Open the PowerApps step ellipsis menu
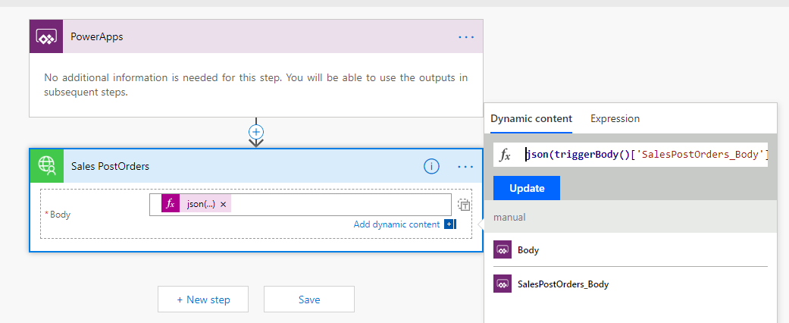 tap(466, 36)
